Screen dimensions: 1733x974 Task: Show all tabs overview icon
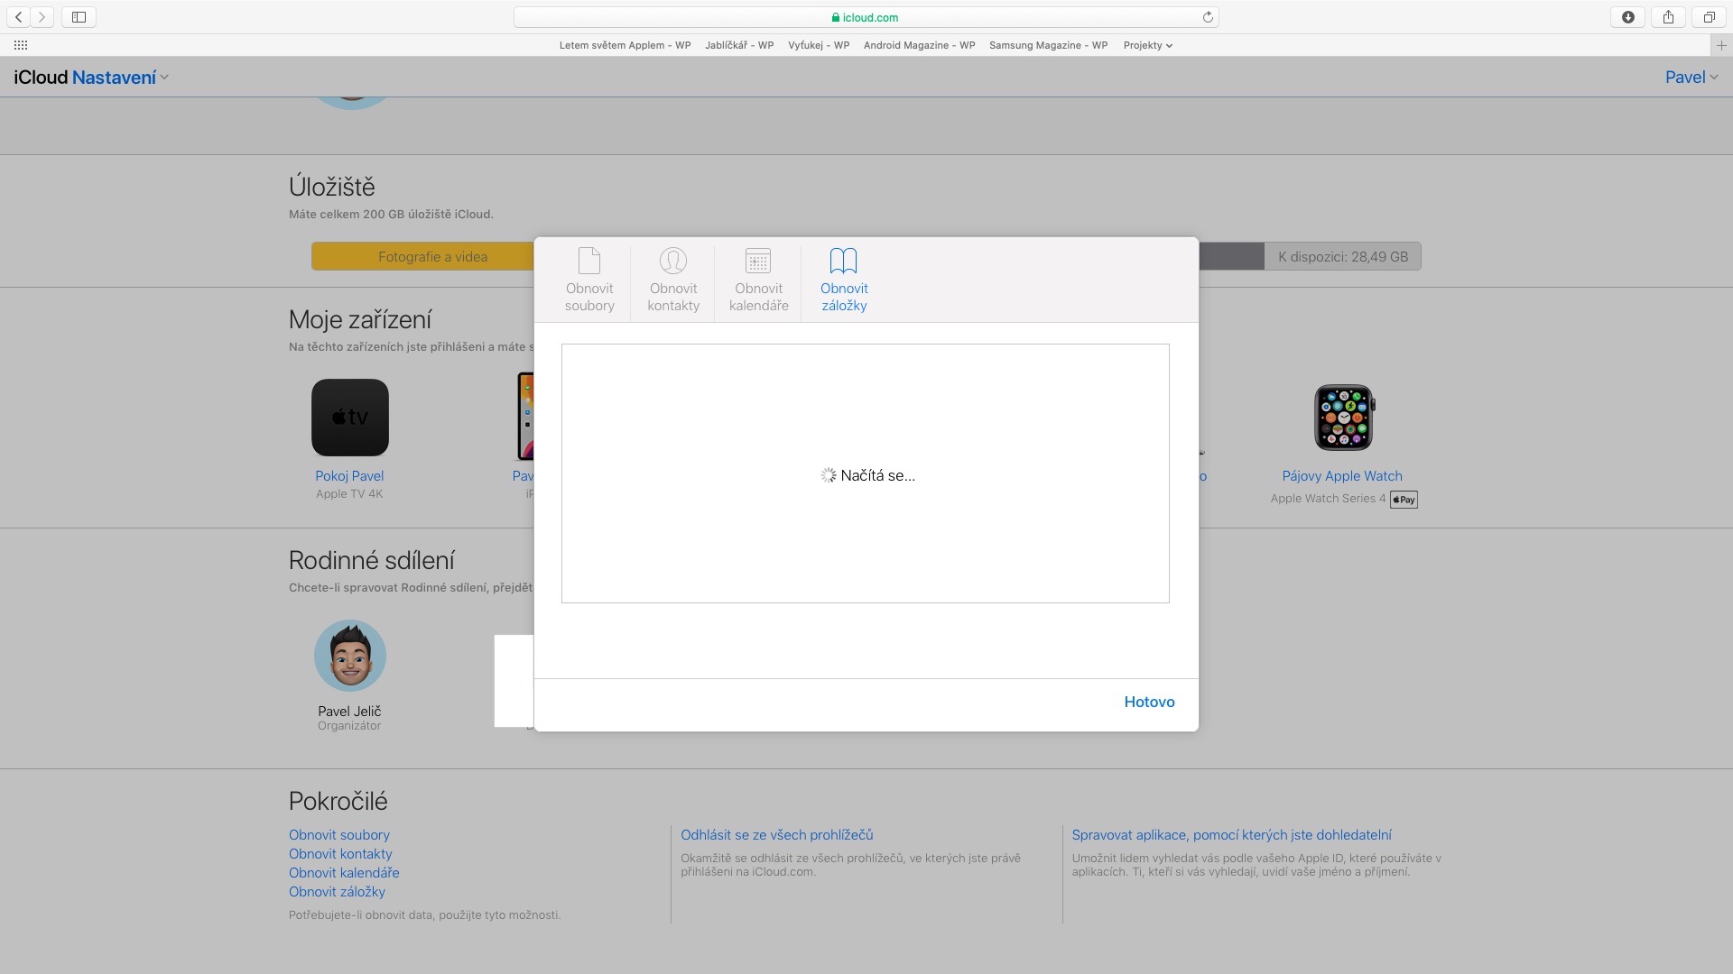pos(1709,17)
